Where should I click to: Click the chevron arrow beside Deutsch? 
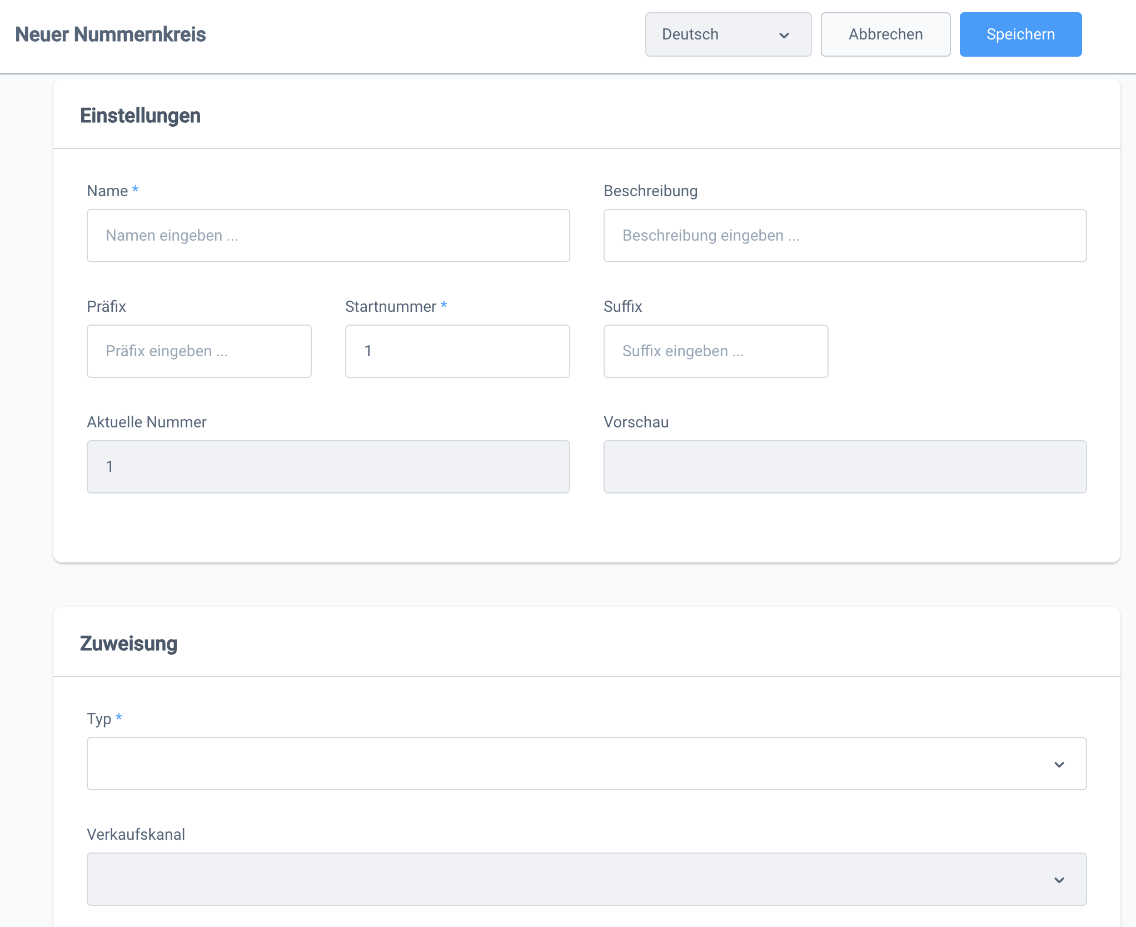tap(784, 36)
